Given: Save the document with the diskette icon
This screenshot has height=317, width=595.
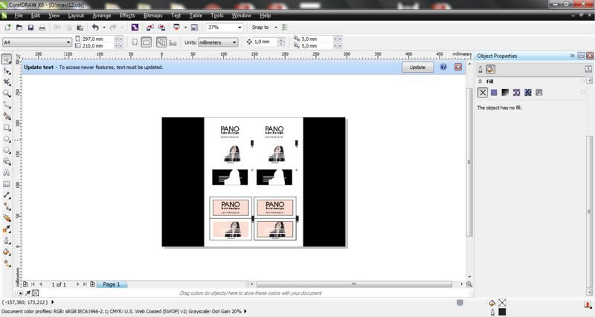Looking at the screenshot, I should pos(30,27).
